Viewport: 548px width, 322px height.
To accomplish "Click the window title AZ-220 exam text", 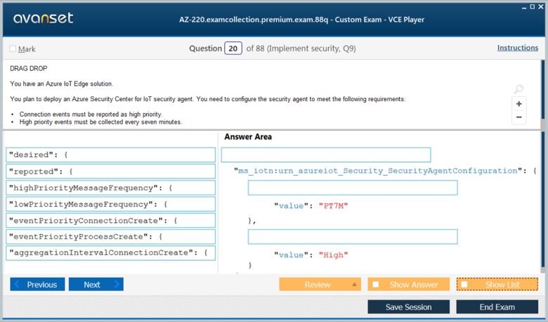I will (301, 20).
